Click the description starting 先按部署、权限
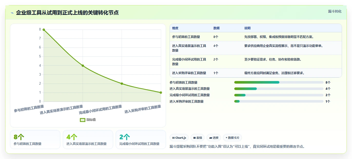This screenshot has height=159, width=352. [279, 37]
